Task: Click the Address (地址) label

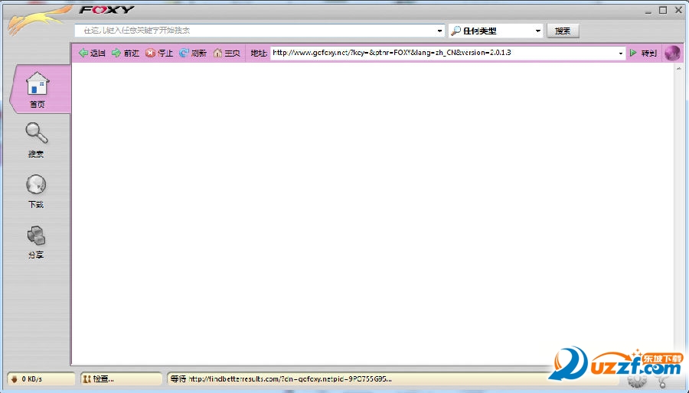Action: coord(259,53)
